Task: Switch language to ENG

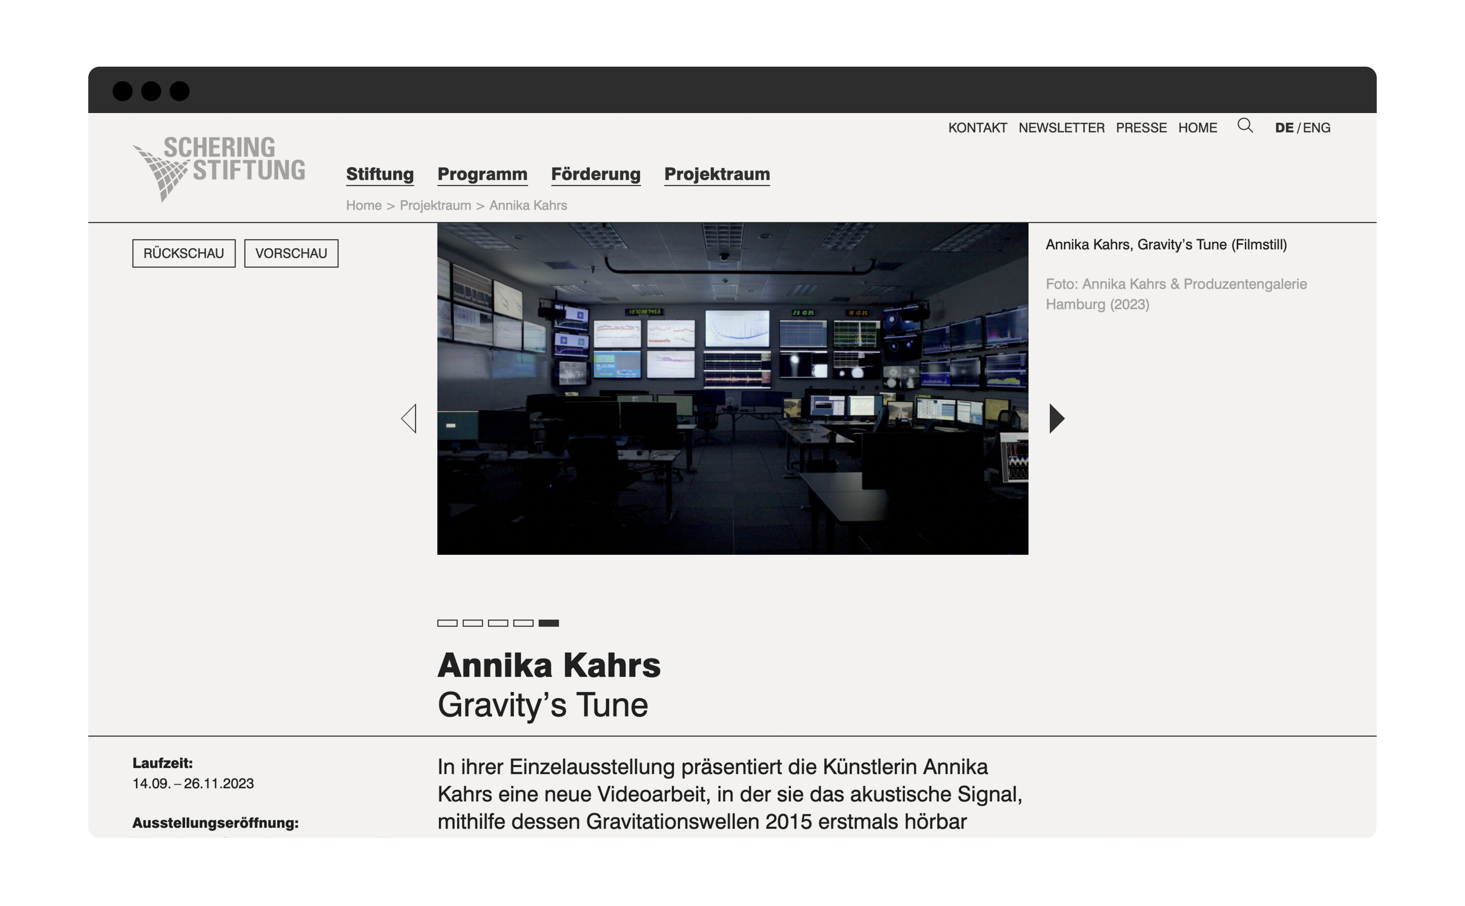Action: click(x=1316, y=128)
